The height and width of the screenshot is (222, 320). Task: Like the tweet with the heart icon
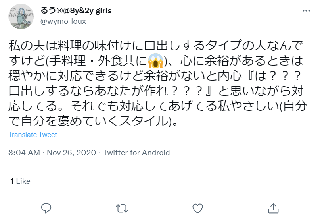[x=197, y=208]
